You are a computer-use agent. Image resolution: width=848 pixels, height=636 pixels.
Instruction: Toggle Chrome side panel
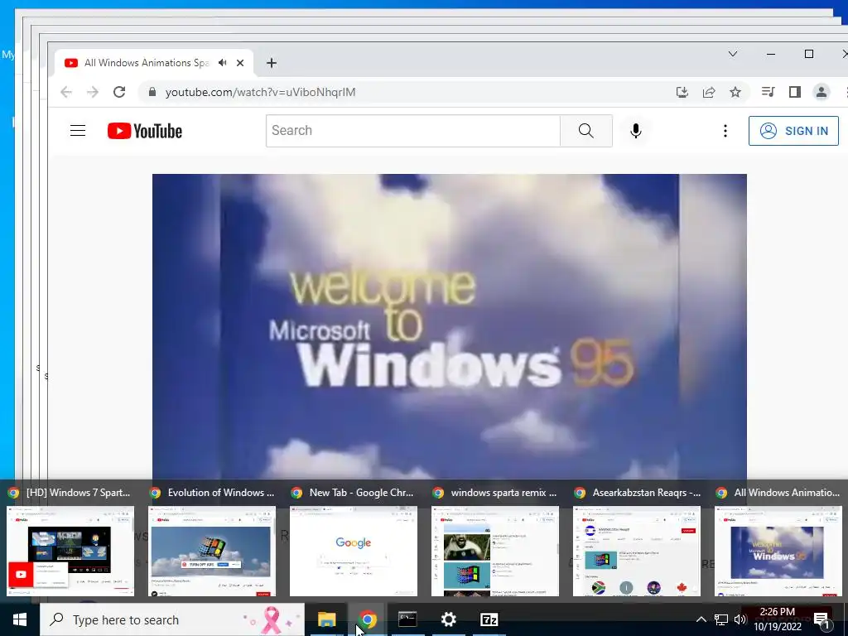794,92
